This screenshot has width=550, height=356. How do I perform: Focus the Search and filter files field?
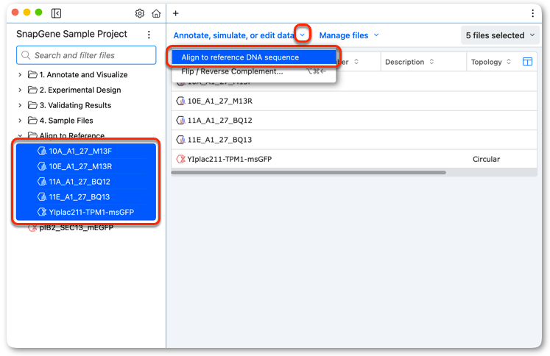(86, 55)
